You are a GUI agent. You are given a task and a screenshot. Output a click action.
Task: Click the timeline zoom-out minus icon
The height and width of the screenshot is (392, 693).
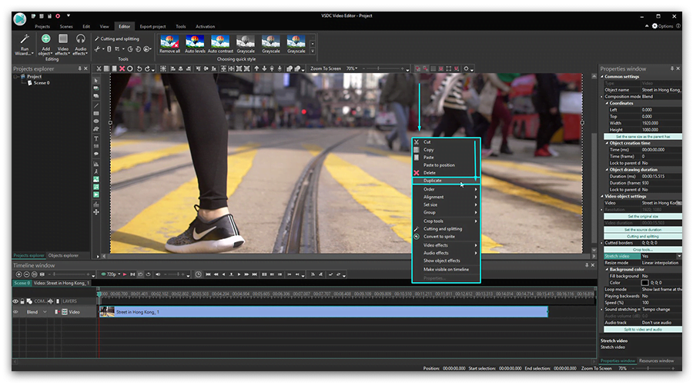(x=26, y=274)
